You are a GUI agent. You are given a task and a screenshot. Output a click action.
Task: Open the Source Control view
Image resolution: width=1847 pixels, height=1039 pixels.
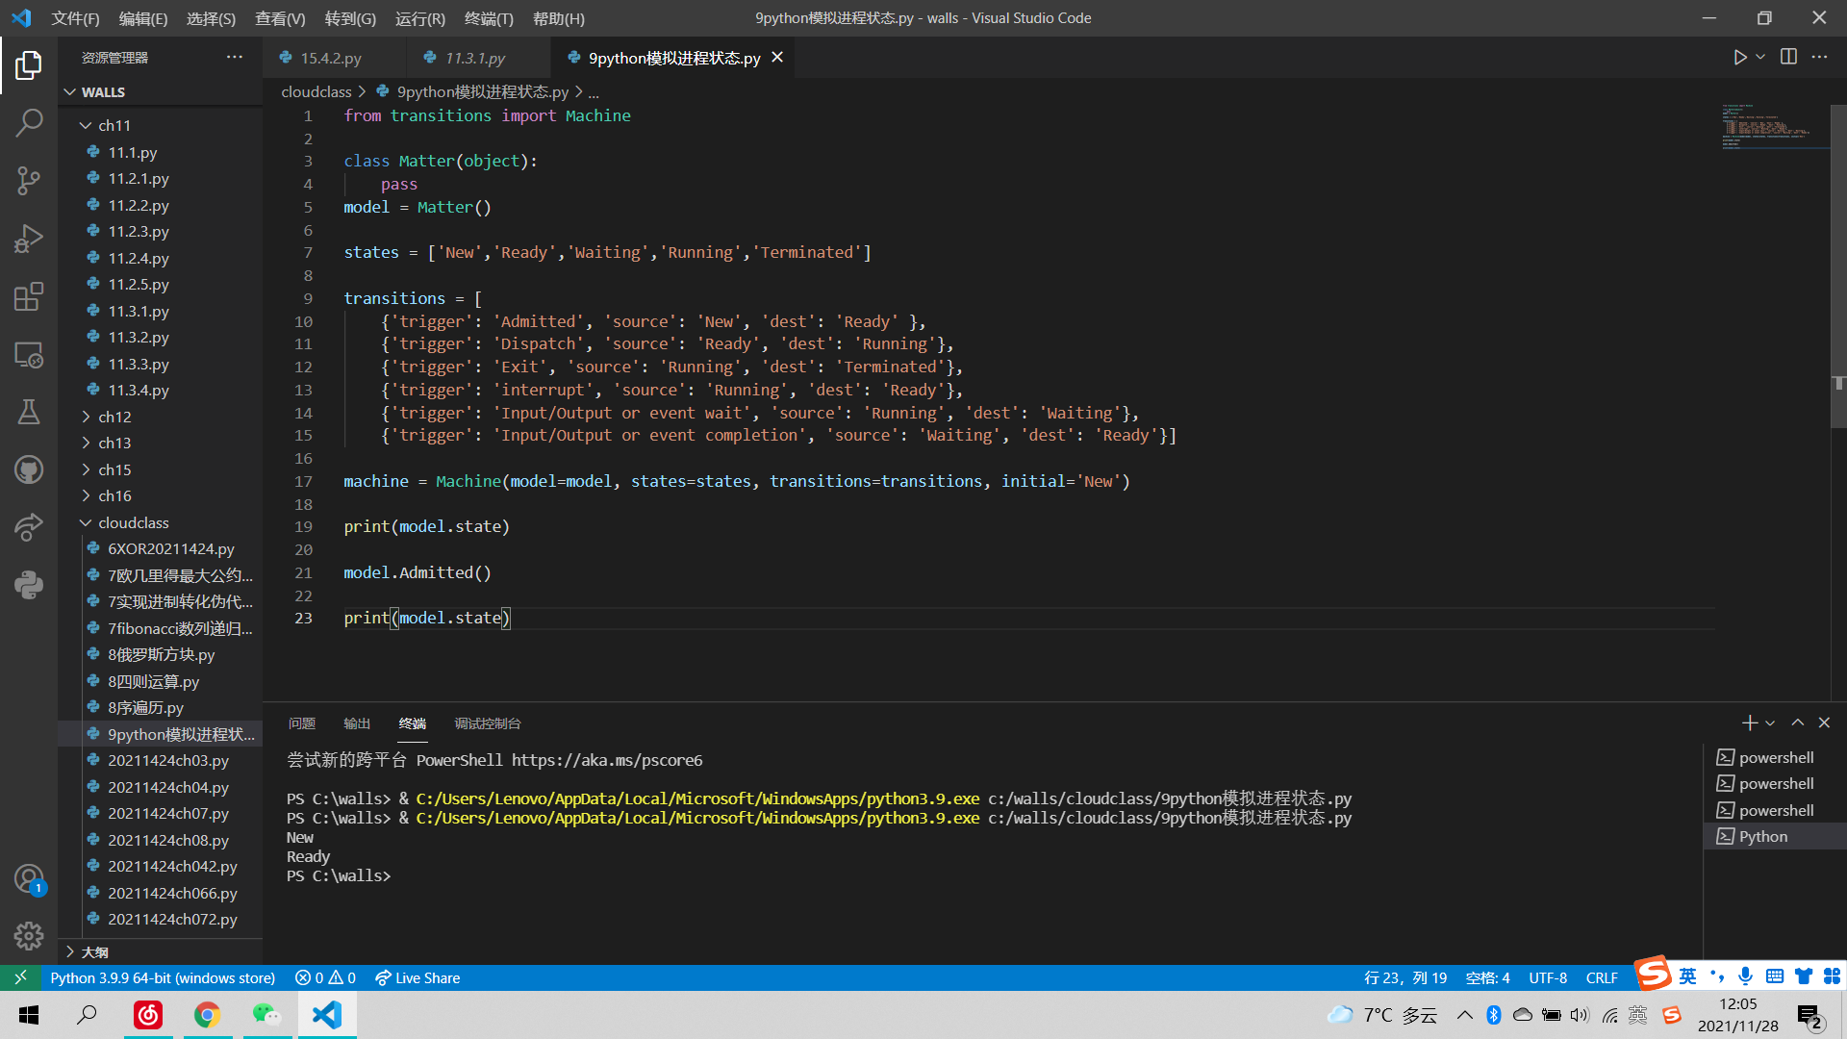click(29, 180)
